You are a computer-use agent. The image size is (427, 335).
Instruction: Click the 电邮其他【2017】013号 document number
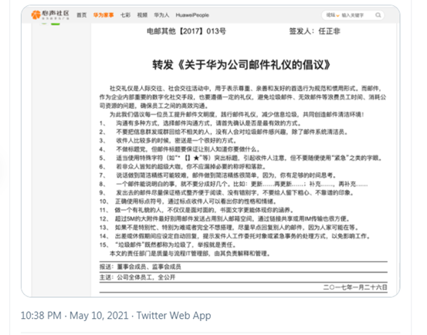[x=186, y=32]
